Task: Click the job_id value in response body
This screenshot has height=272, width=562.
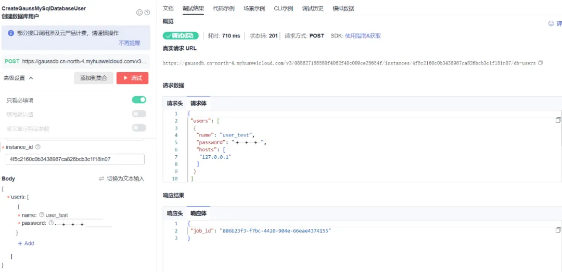Action: [275, 231]
